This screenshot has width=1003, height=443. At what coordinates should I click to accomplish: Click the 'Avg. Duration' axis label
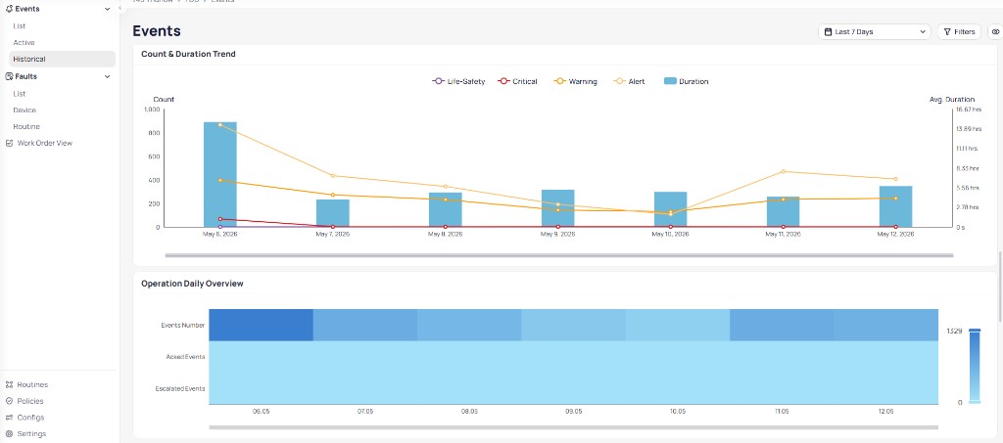[x=952, y=100]
